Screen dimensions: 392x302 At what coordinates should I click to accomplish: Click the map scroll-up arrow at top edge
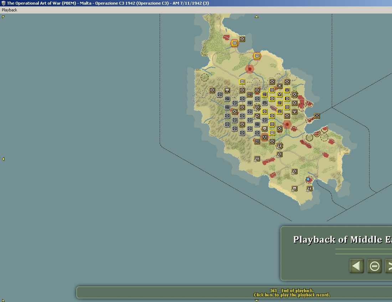click(x=256, y=17)
